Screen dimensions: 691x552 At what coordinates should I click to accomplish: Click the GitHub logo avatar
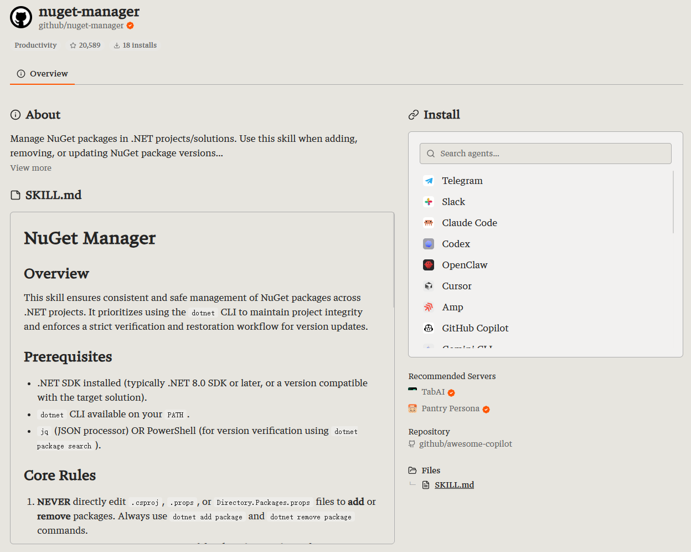point(21,18)
